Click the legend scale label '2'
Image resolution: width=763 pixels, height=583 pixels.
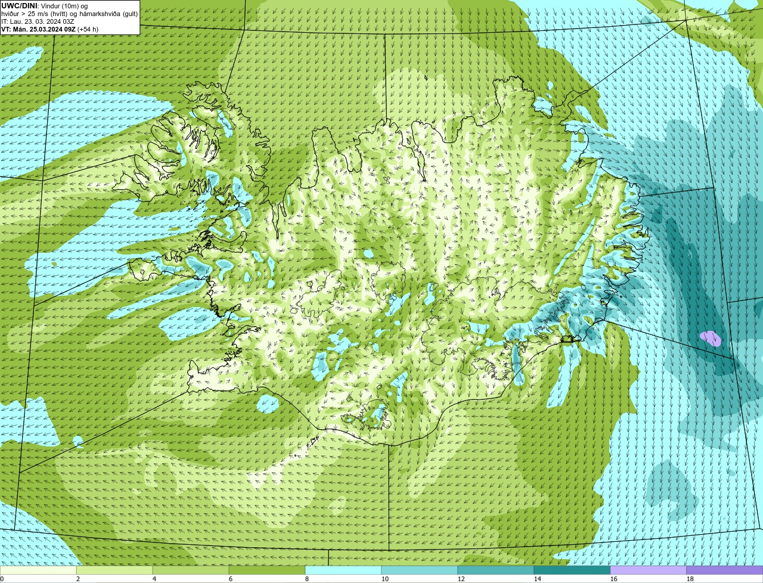(x=78, y=579)
